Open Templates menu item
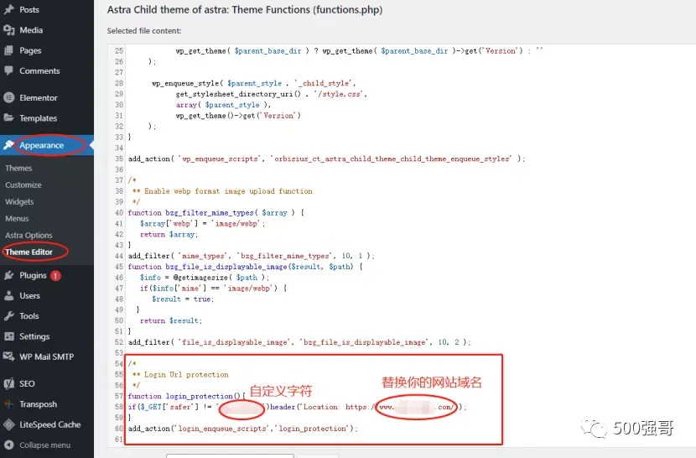Image resolution: width=696 pixels, height=458 pixels. (39, 118)
